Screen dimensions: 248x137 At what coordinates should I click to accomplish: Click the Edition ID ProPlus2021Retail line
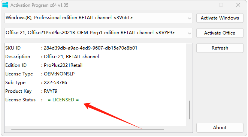tap(44, 65)
